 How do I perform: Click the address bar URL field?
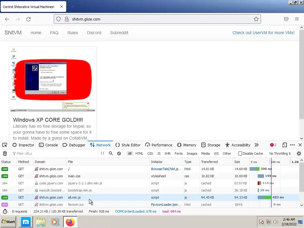point(157,19)
